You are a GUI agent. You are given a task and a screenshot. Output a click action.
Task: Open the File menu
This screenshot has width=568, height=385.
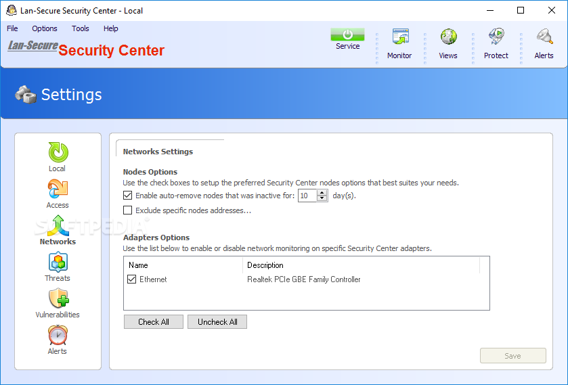click(x=12, y=28)
